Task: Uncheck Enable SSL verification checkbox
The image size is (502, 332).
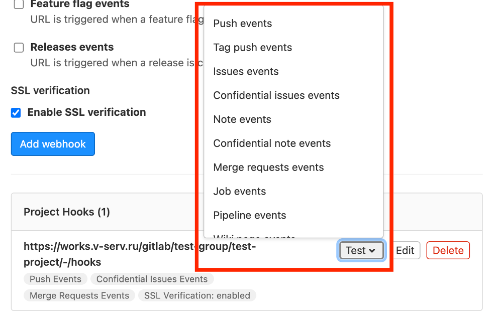Action: tap(16, 112)
